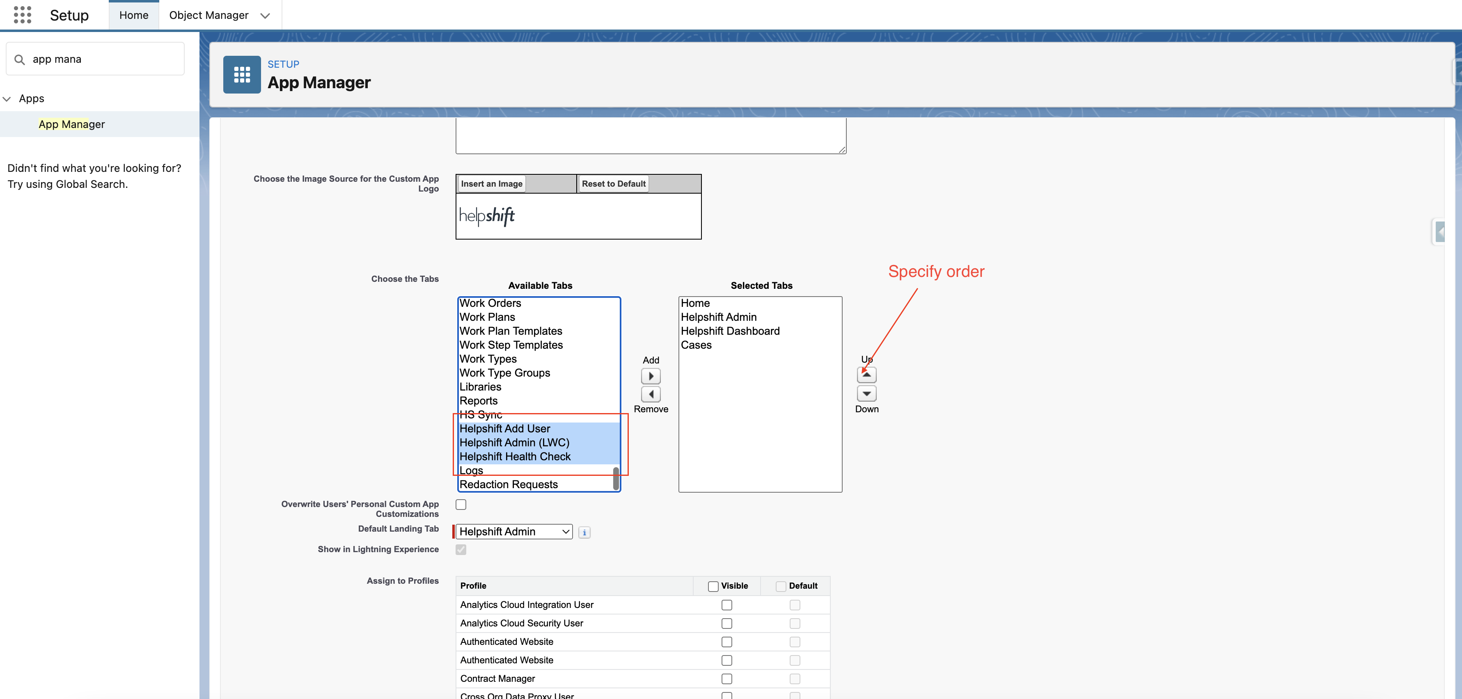Switch to the Home tab

134,15
